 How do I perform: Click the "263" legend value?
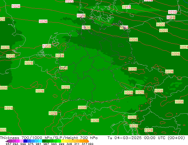(15, 144)
